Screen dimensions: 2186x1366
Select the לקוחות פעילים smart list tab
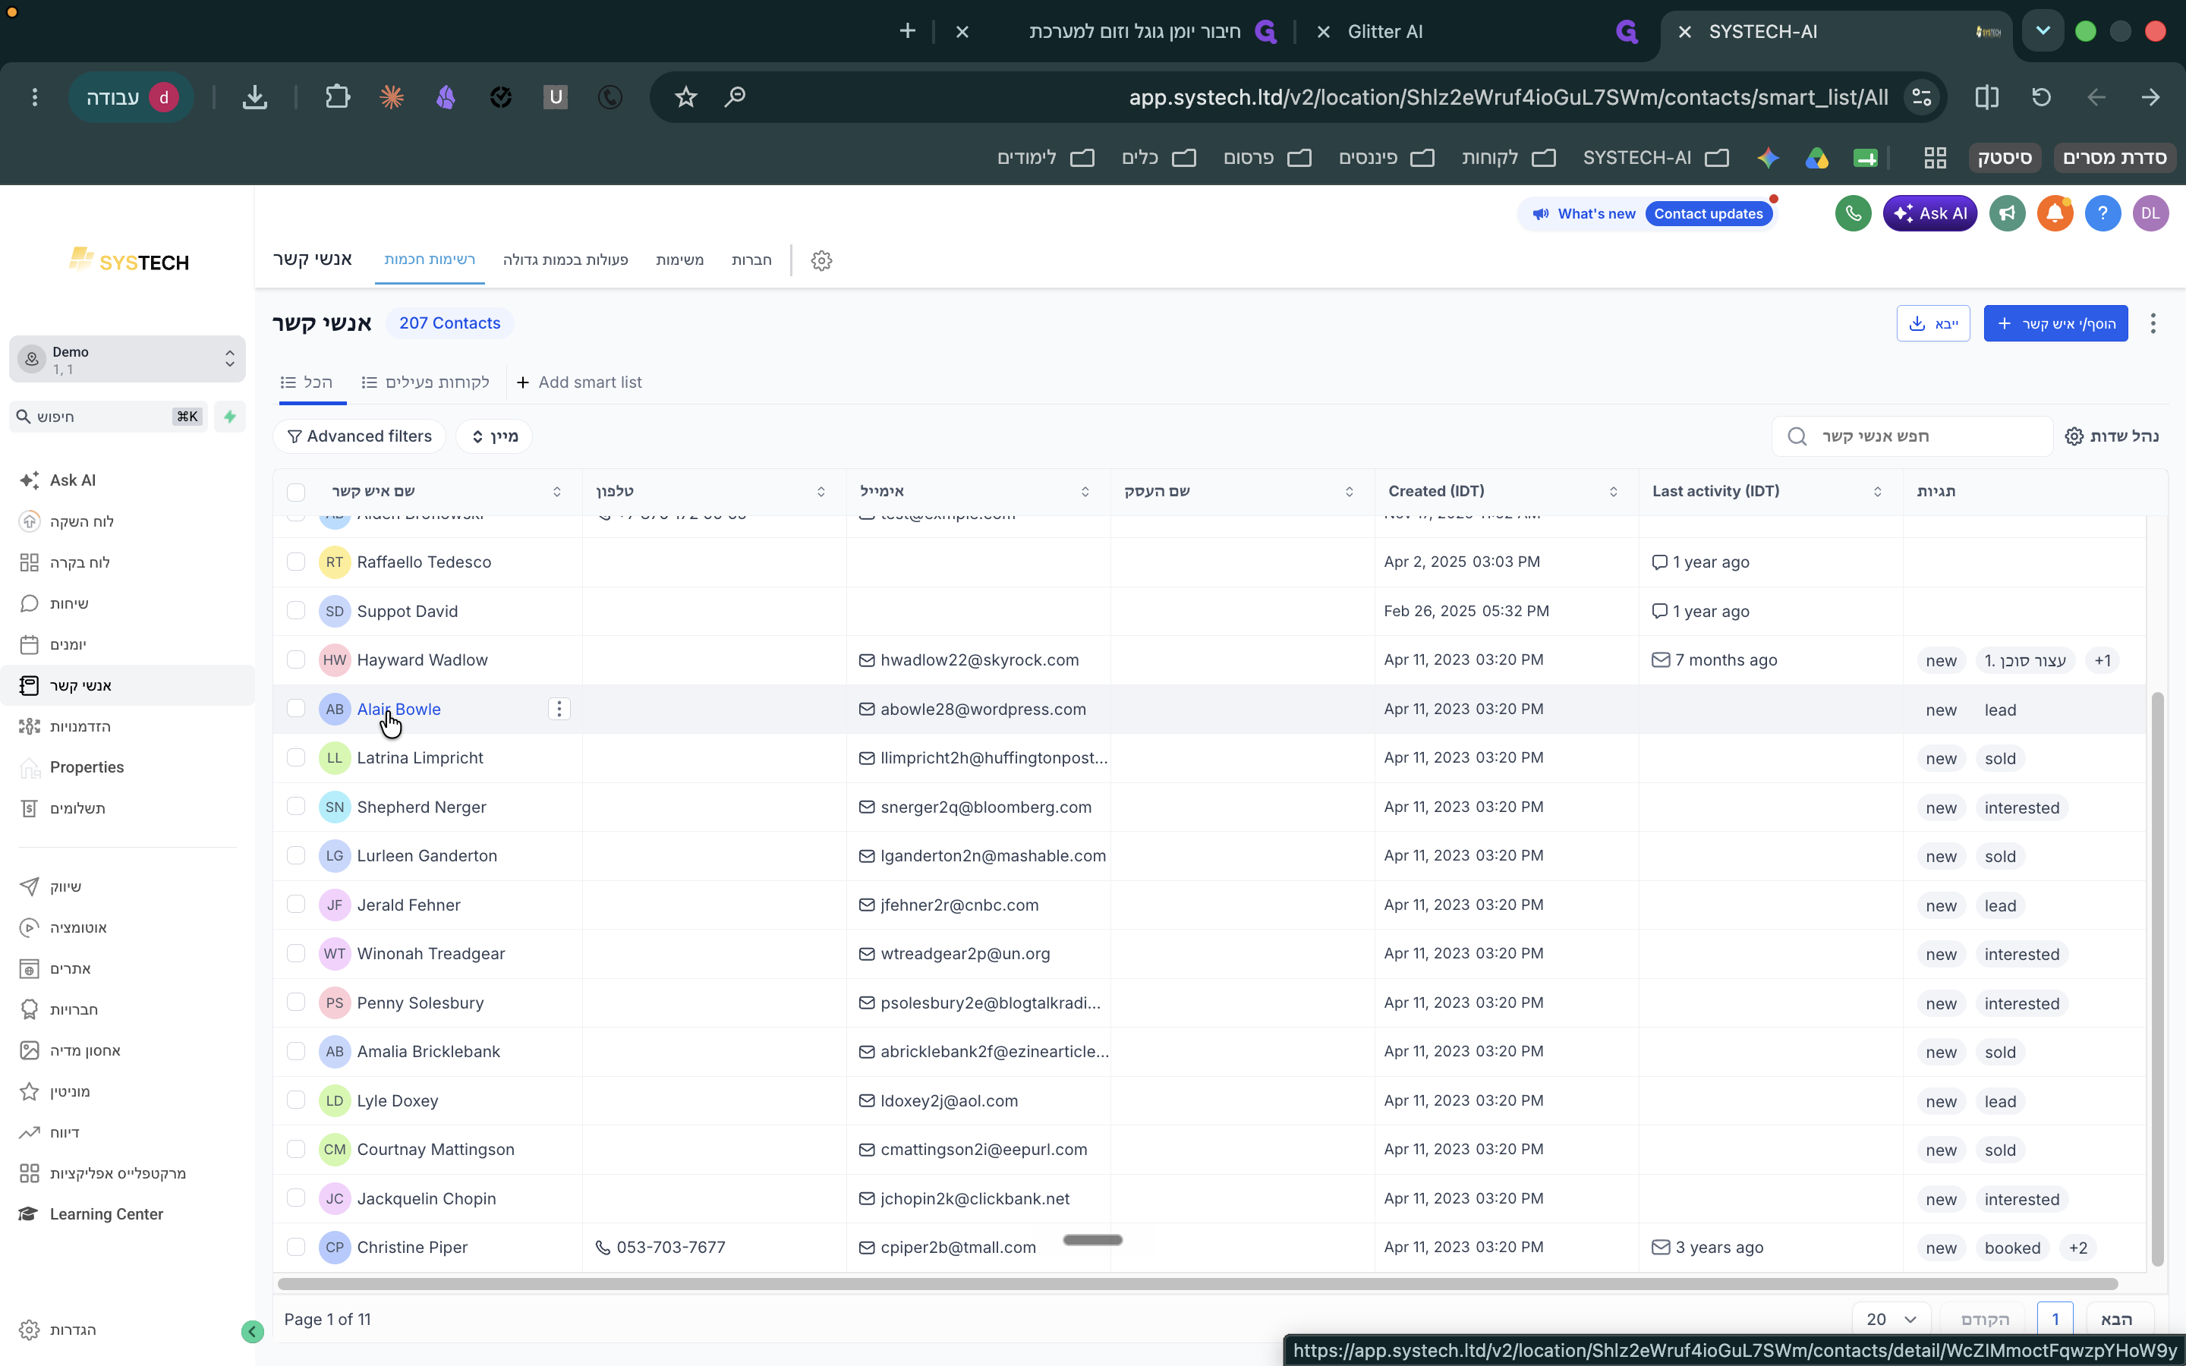coord(426,382)
